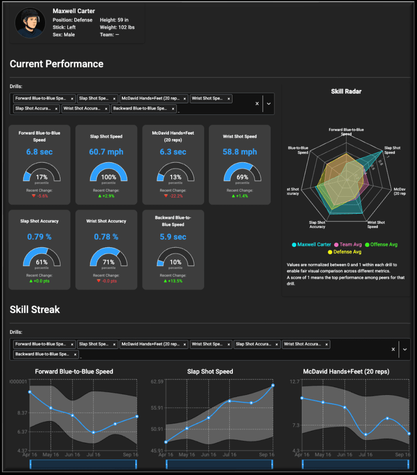Viewport: 417px width, 475px height.
Task: Toggle the Team Avg series on the radar
Action: 351,245
